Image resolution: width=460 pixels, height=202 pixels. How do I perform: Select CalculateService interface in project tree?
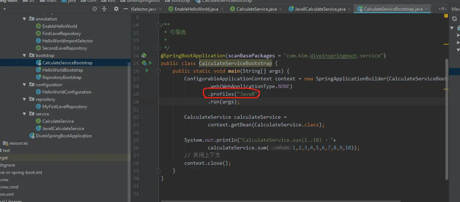[x=58, y=121]
